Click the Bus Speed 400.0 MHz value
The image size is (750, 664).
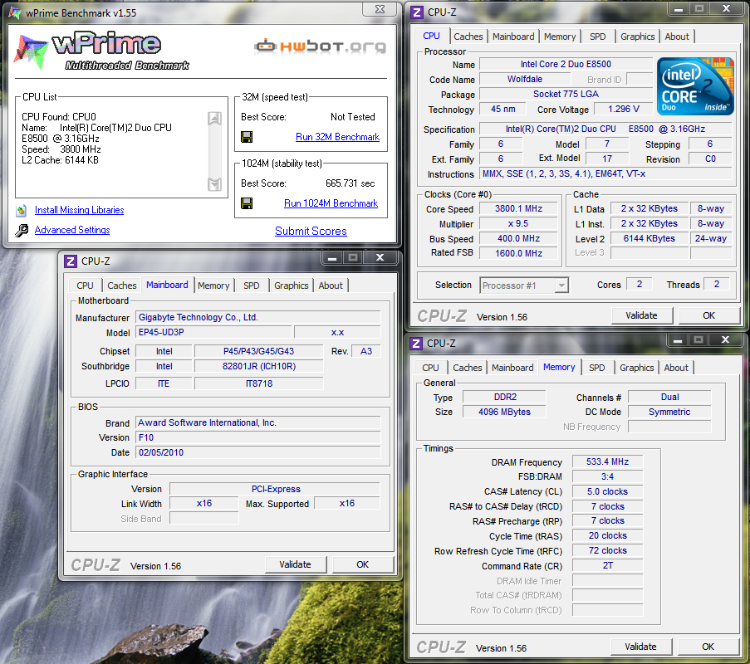point(518,238)
